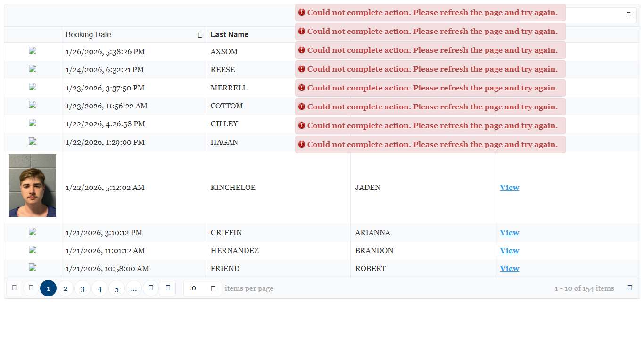Click the sort icon in Booking Date header
Viewport: 644px width, 362px height.
pyautogui.click(x=200, y=35)
